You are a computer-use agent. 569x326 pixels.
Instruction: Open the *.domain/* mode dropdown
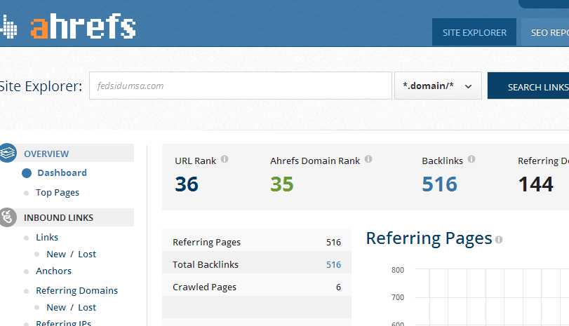pos(438,86)
